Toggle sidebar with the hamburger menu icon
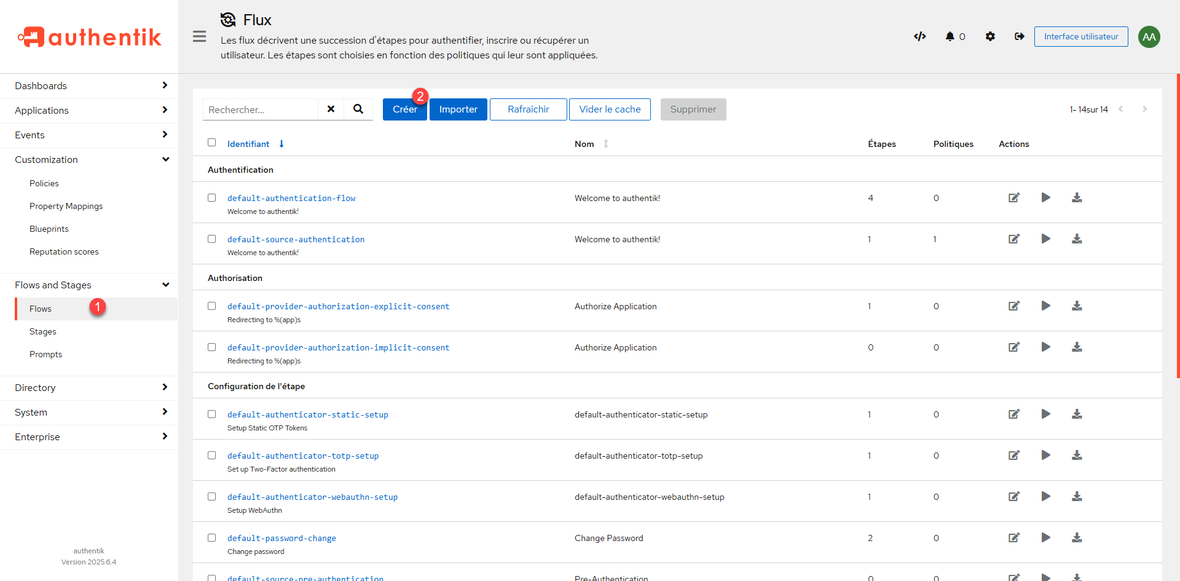This screenshot has height=581, width=1180. click(x=199, y=36)
